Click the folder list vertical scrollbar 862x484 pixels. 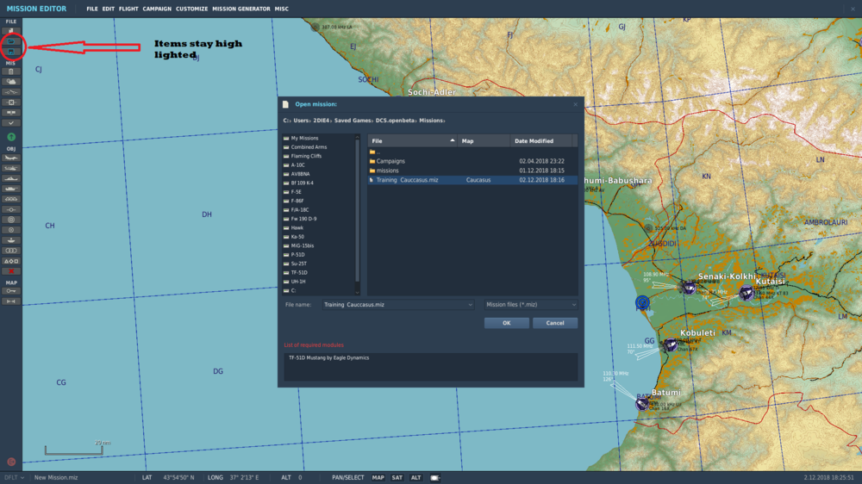358,207
